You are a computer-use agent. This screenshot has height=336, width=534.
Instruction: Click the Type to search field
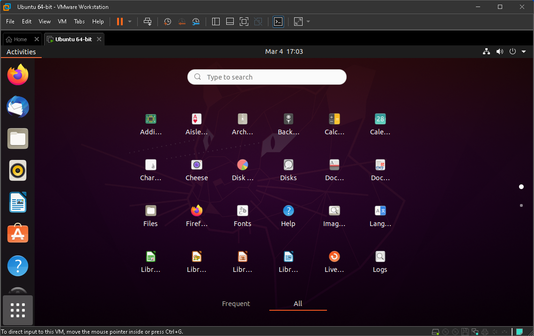[x=267, y=77]
